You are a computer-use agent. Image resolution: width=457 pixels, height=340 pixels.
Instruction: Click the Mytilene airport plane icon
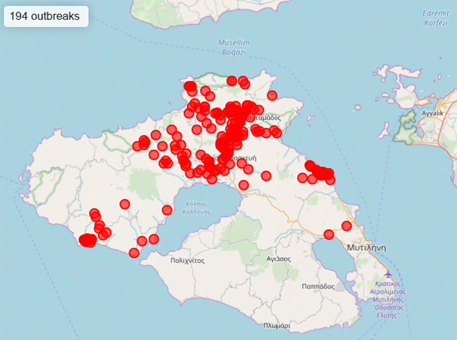[388, 274]
